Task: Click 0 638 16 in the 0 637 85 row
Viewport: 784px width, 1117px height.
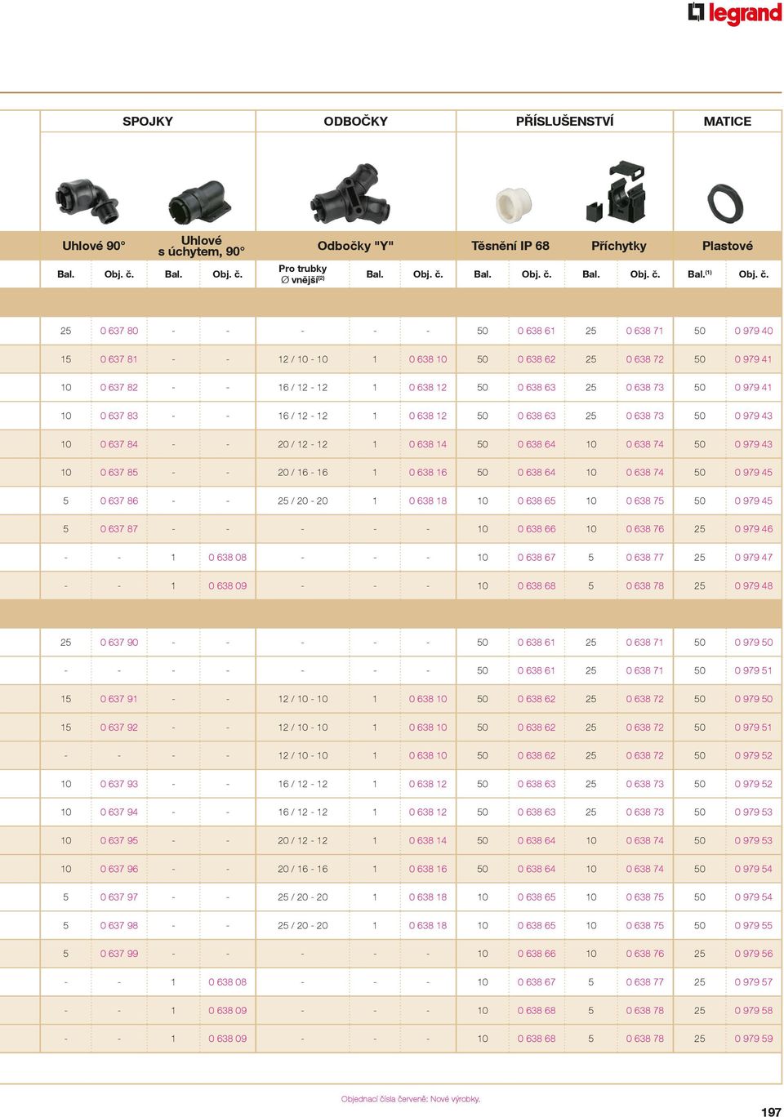Action: 428,473
